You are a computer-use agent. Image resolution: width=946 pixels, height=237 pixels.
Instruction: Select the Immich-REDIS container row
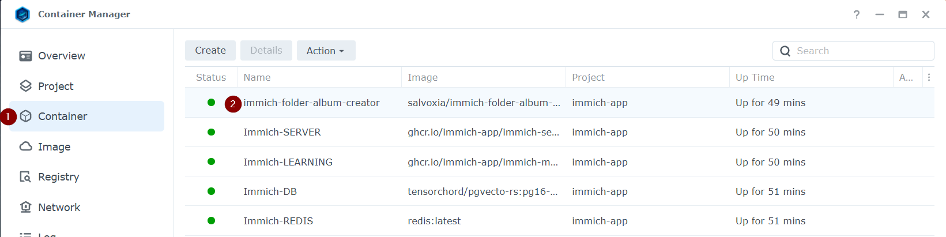click(559, 221)
